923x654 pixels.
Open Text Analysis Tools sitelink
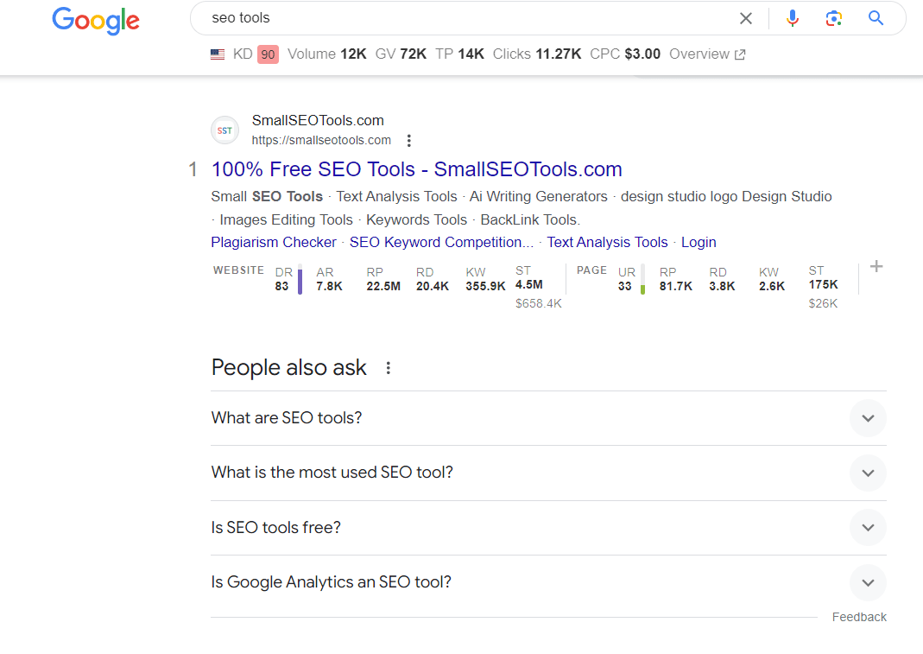(x=608, y=242)
